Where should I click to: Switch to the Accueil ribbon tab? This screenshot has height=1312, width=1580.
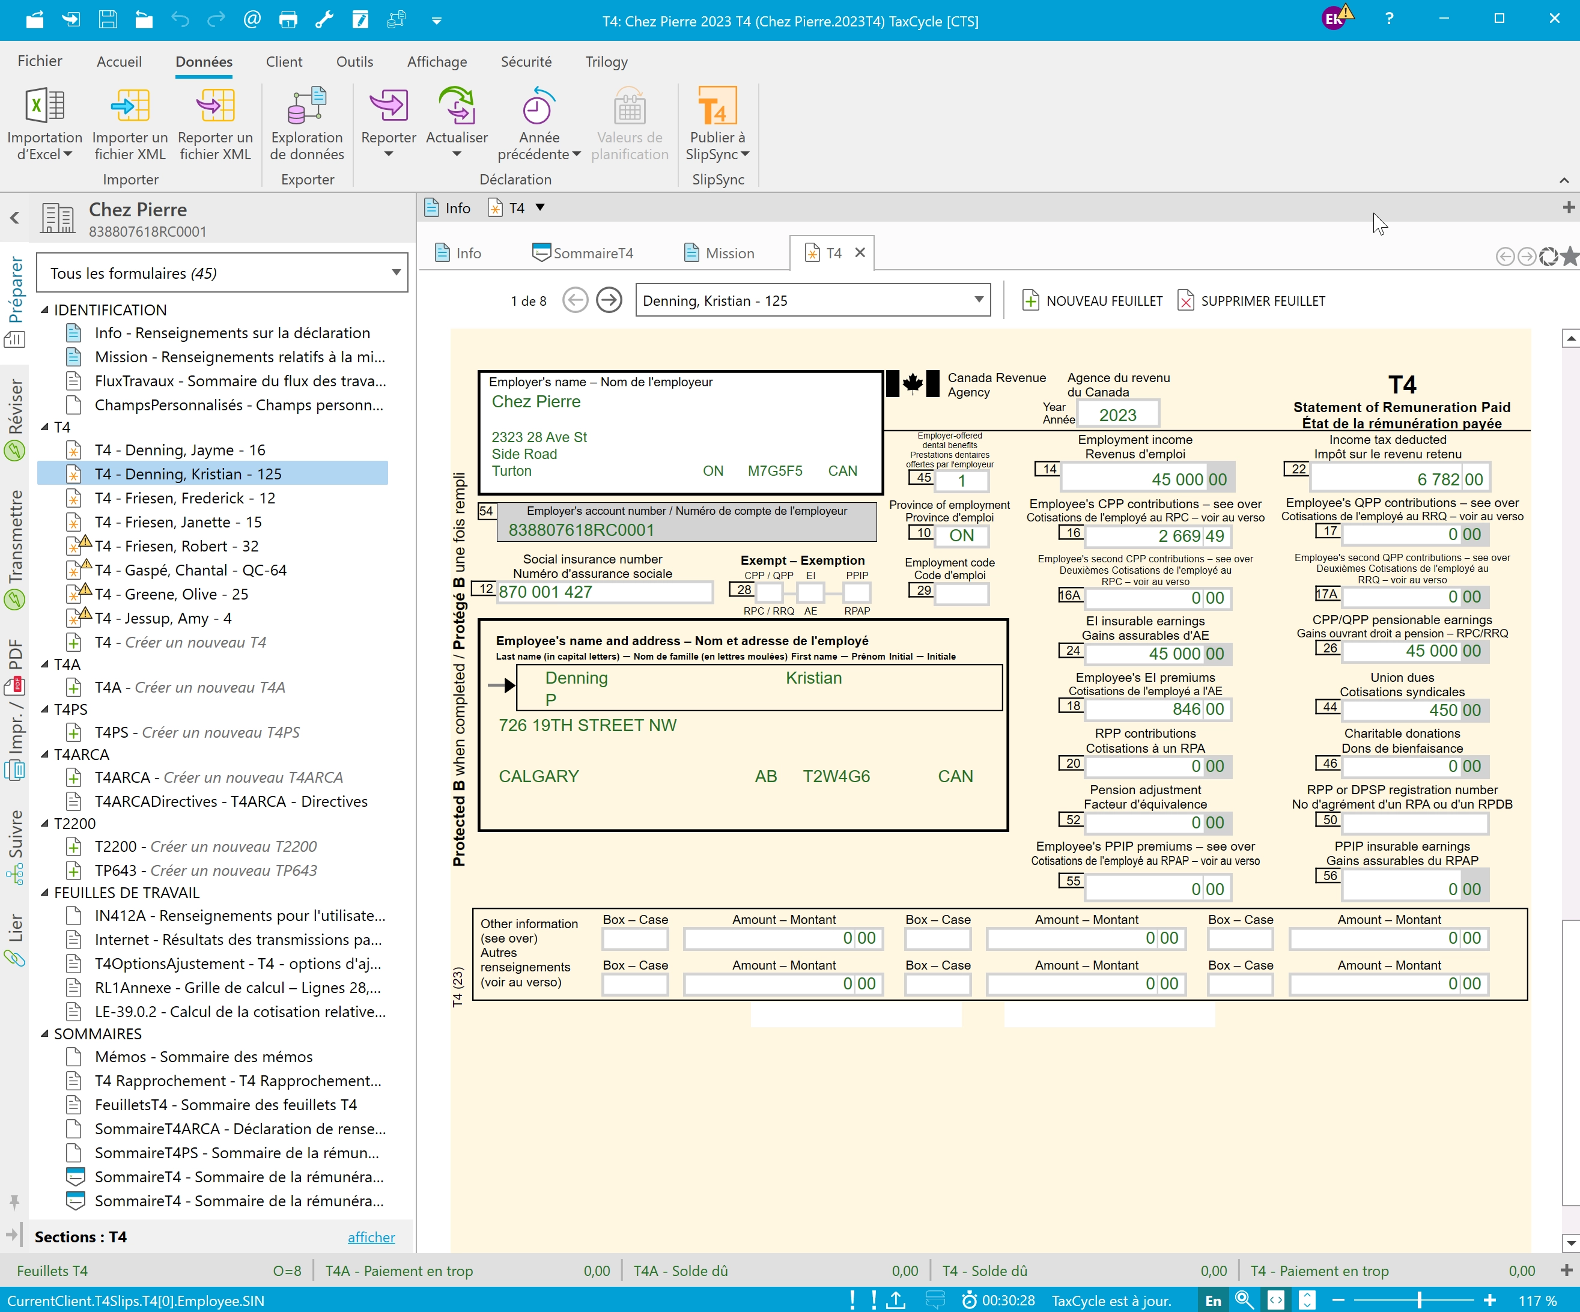[119, 62]
